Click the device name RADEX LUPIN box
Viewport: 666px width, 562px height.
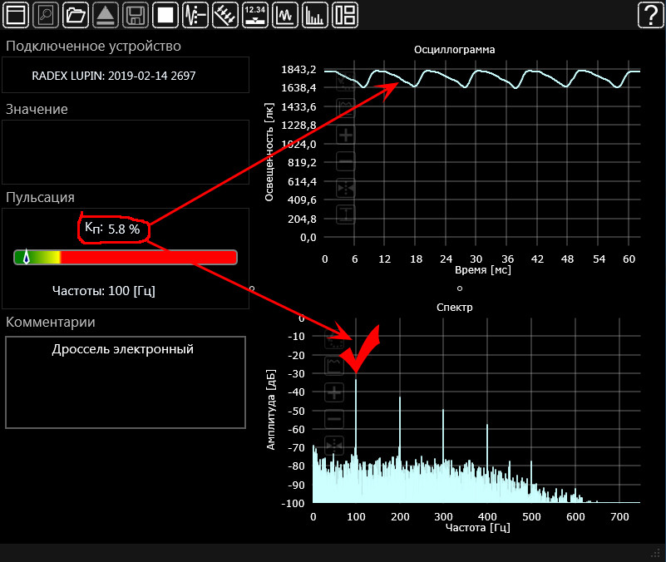(126, 75)
